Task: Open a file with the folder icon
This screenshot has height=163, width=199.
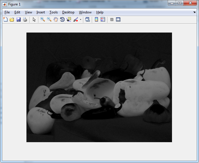Action: click(x=12, y=20)
